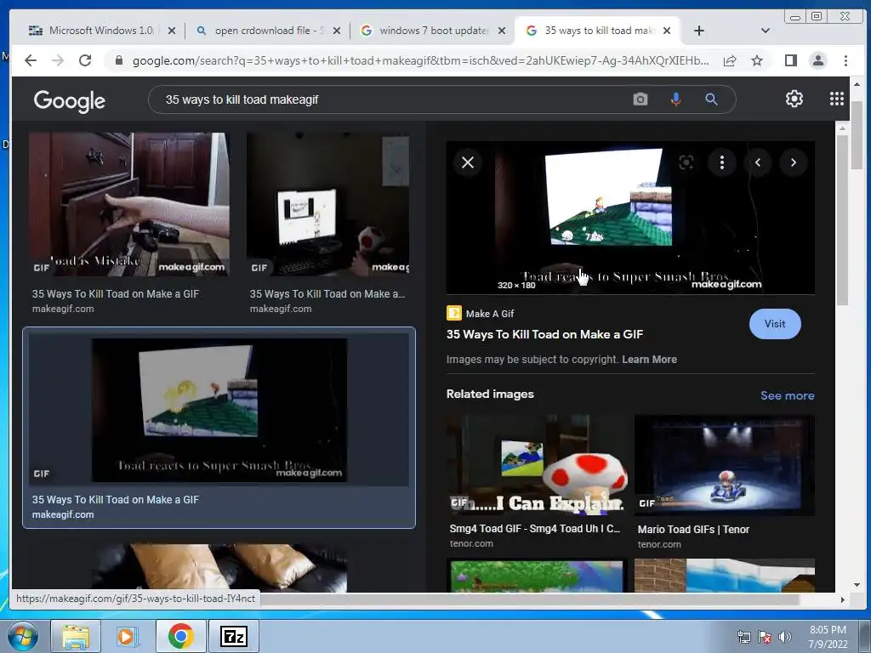Screen dimensions: 871x653
Task: Share this page via the share icon
Action: [x=730, y=60]
